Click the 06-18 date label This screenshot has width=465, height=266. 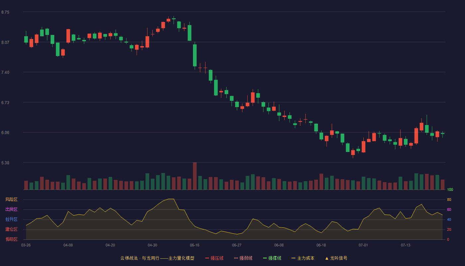(x=321, y=245)
